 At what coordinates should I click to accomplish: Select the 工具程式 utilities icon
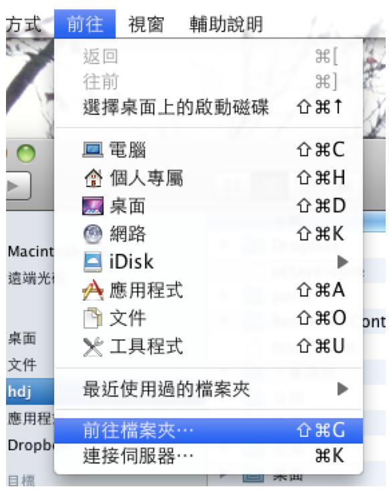pyautogui.click(x=93, y=347)
